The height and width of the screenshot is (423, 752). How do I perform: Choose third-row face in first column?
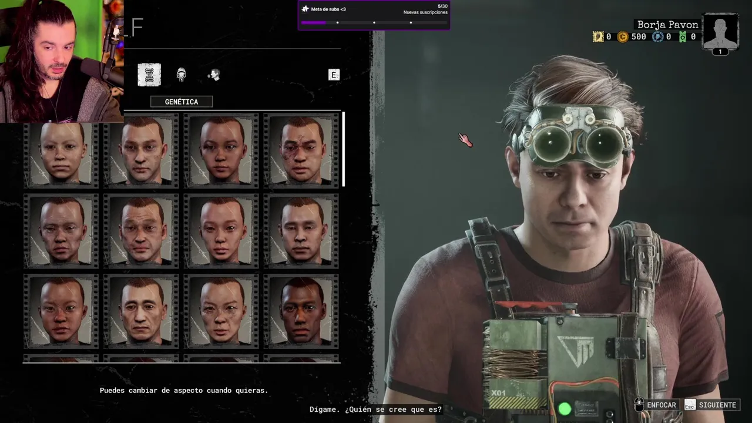tap(61, 311)
